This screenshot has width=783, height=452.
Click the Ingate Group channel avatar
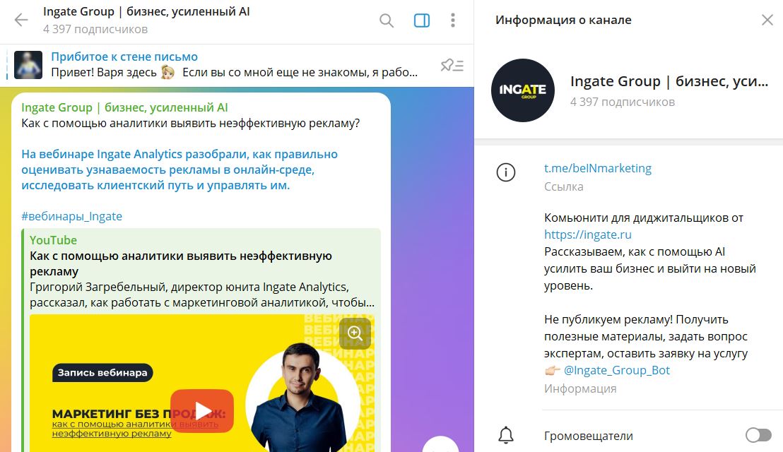(523, 90)
